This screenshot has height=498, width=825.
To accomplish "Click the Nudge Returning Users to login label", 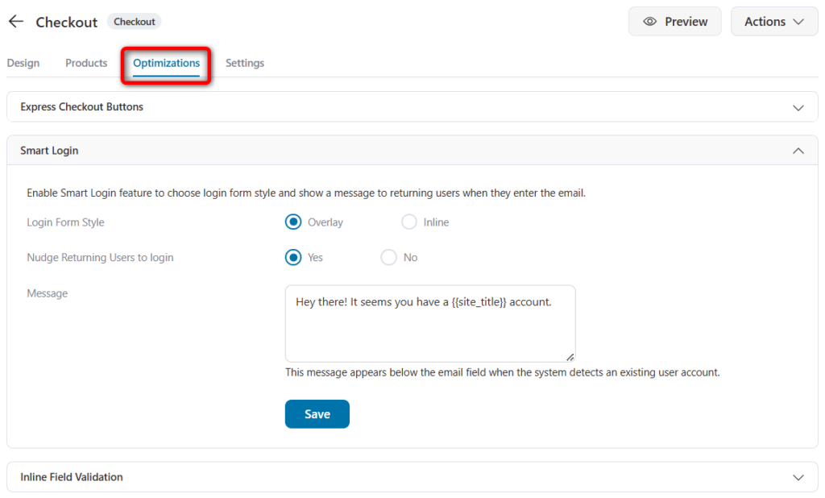I will (x=100, y=257).
